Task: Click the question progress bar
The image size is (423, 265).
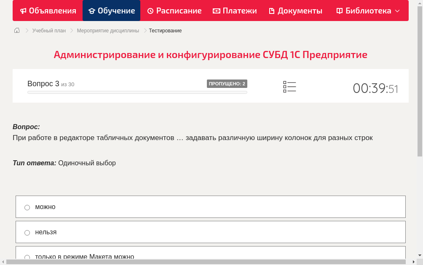Action: click(137, 92)
